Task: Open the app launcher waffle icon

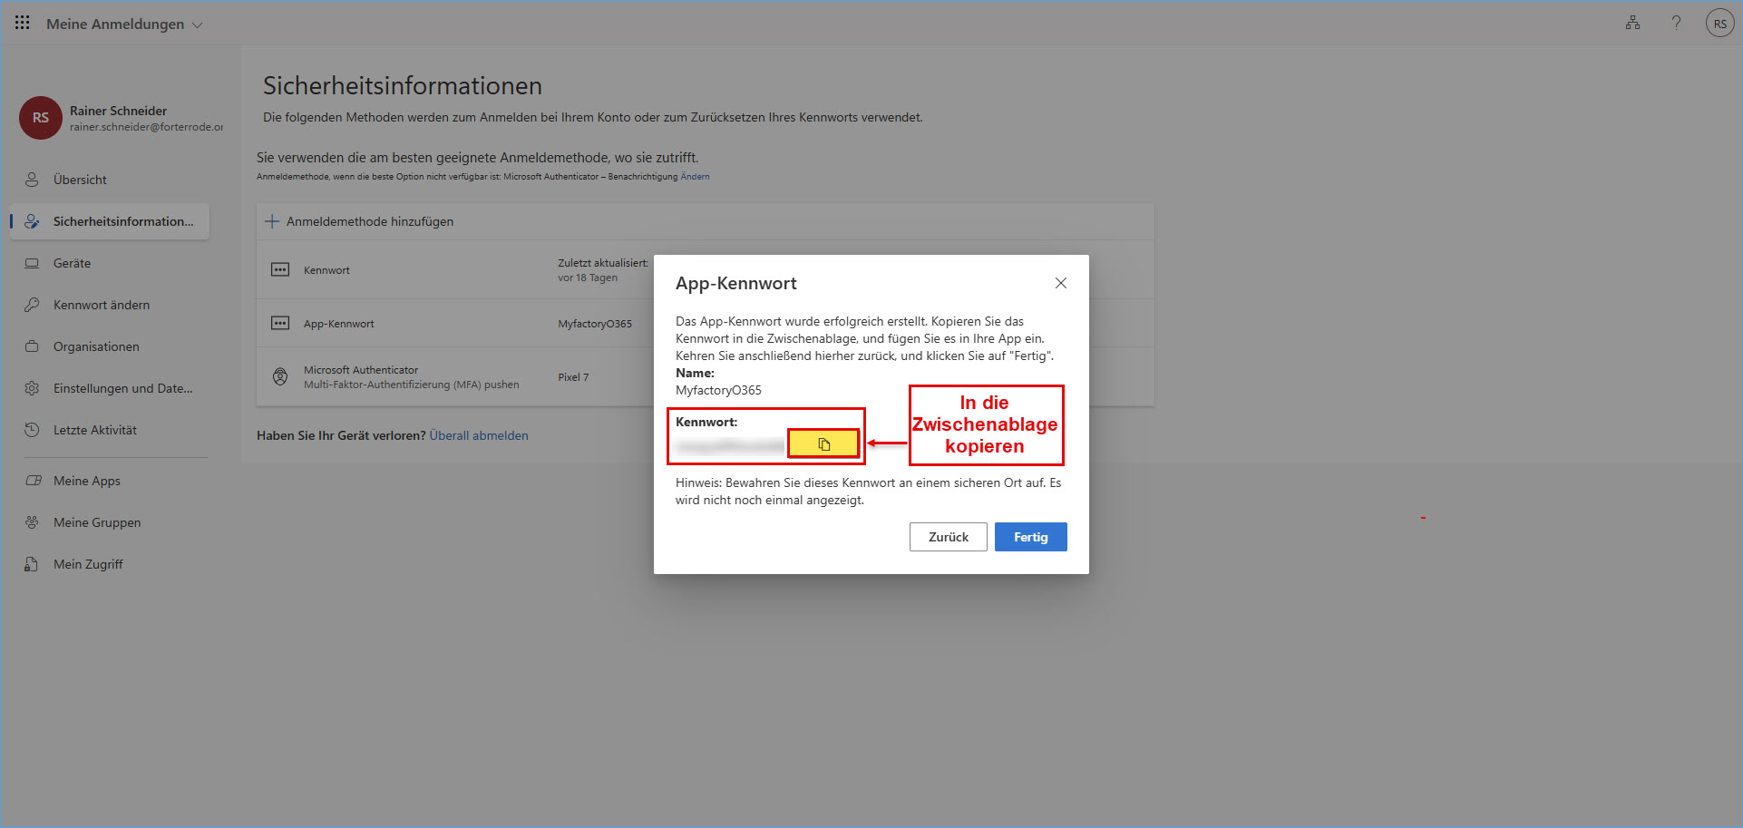Action: 23,23
